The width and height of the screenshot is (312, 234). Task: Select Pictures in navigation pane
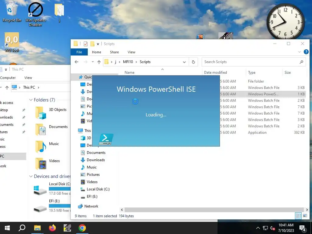pos(93,175)
